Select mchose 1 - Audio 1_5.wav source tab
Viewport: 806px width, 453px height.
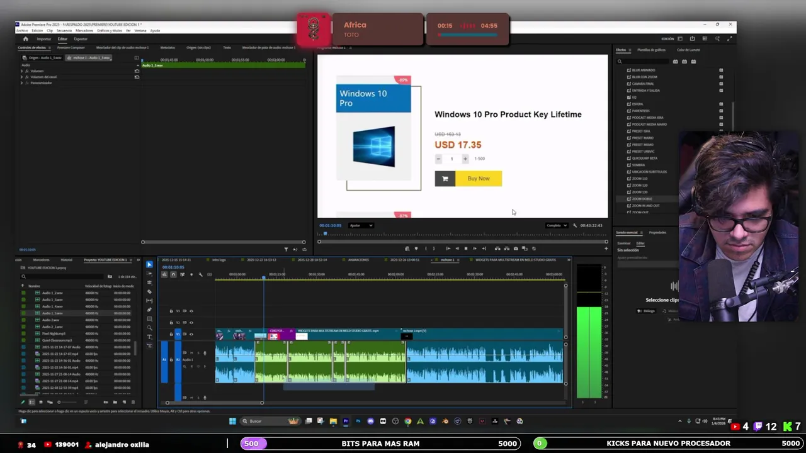(88, 58)
